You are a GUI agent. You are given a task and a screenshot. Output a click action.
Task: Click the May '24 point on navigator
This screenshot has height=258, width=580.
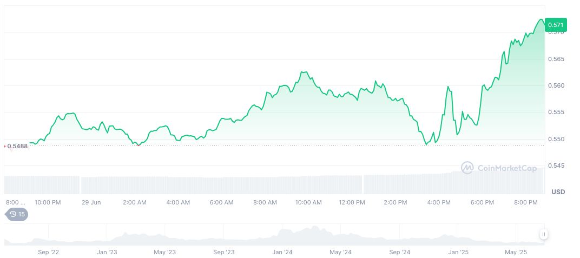(x=340, y=252)
